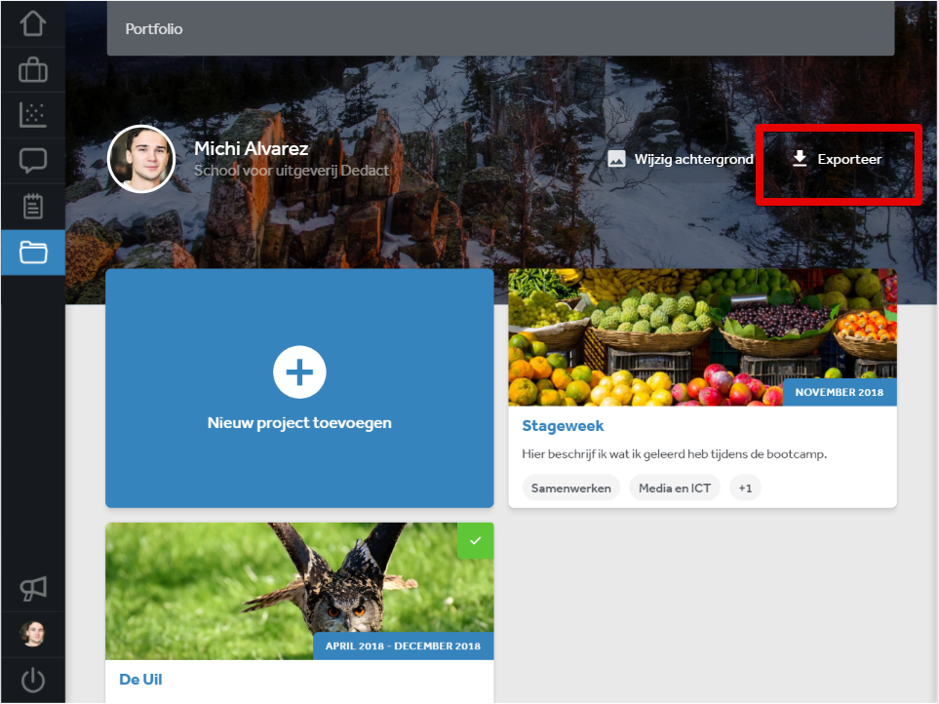Open the notepad tasks icon
This screenshot has width=939, height=704.
(33, 207)
